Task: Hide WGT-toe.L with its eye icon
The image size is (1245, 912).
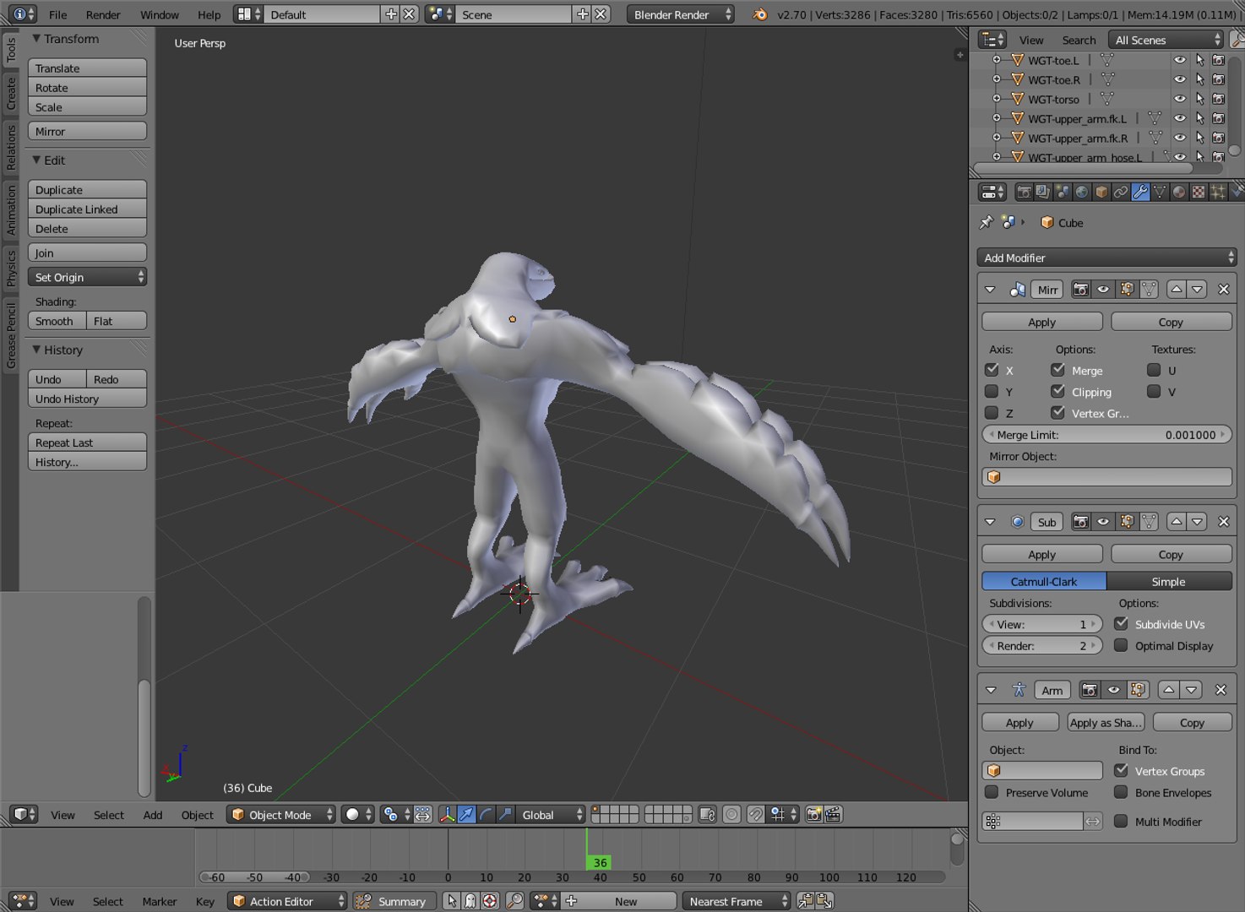Action: (1180, 60)
